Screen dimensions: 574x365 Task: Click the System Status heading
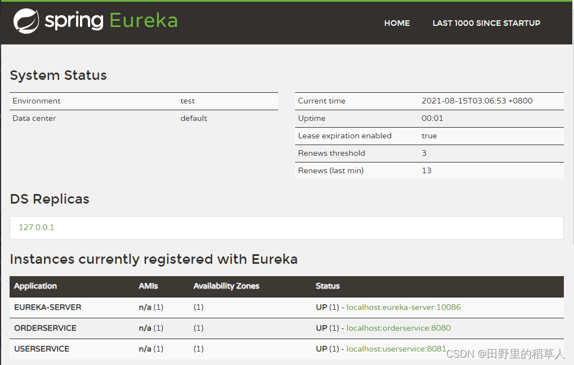pos(58,75)
